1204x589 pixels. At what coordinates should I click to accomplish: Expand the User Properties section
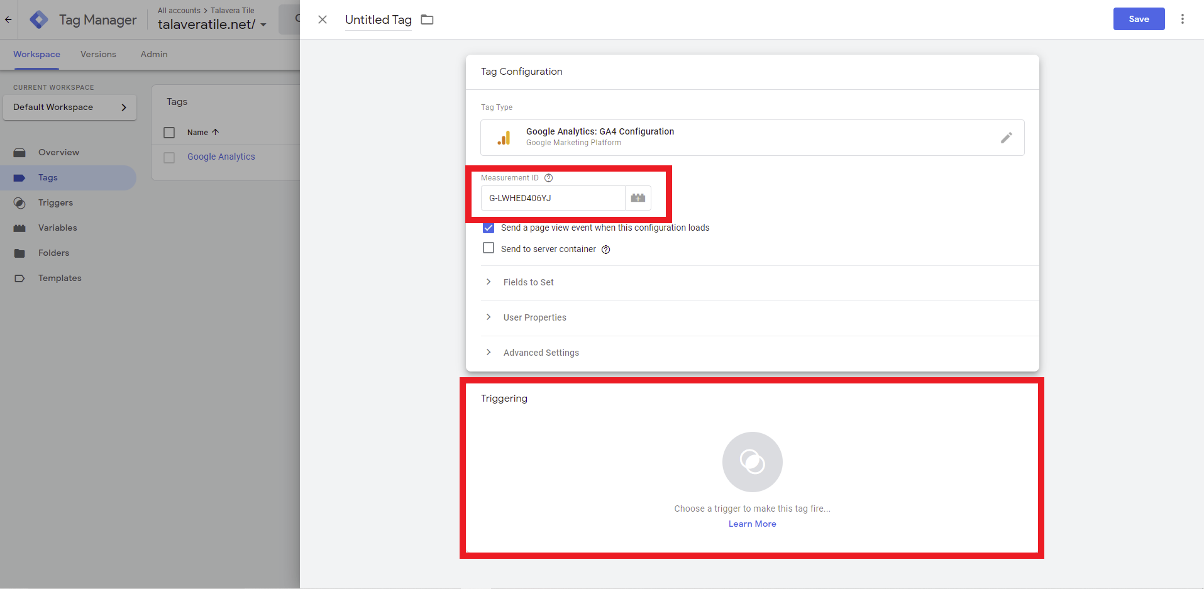point(534,317)
